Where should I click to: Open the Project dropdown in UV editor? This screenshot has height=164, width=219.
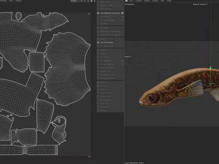pyautogui.click(x=77, y=1)
